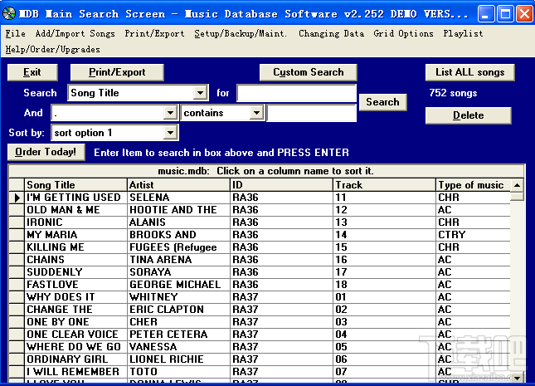Screen dimensions: 535x386
Task: Click artist cell ERIC CLAPTON
Action: (x=179, y=310)
